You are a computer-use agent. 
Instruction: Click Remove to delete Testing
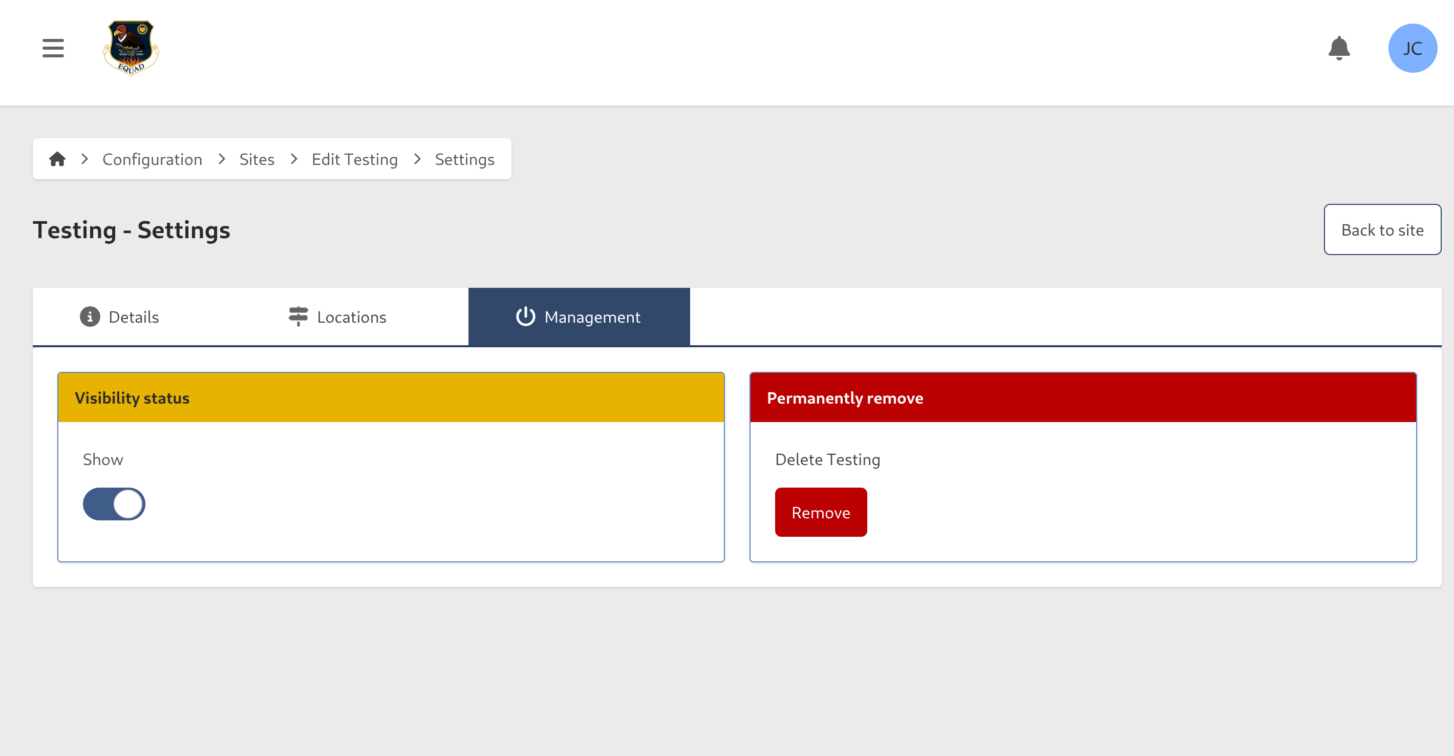(821, 512)
